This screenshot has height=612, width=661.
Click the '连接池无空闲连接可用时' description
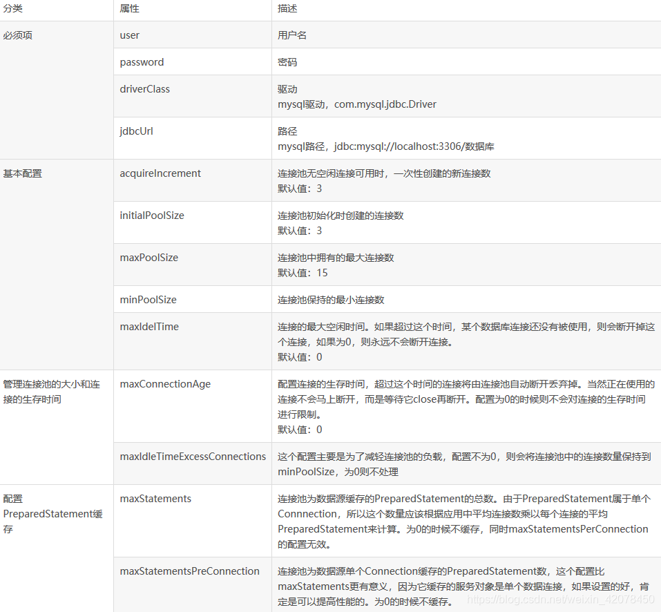tap(331, 173)
